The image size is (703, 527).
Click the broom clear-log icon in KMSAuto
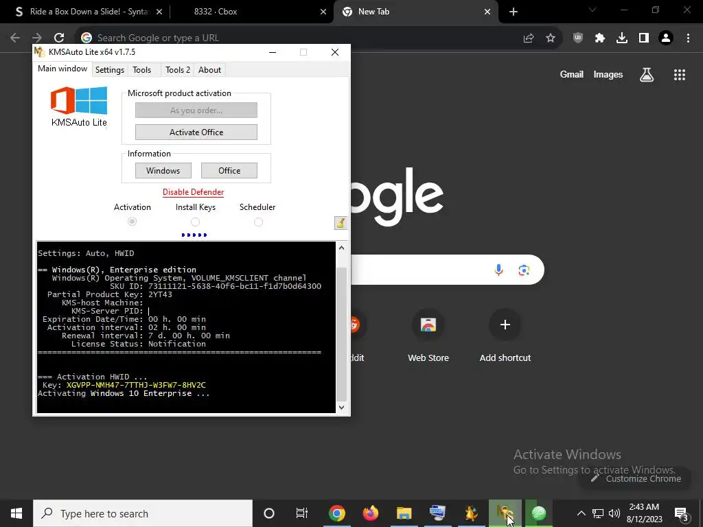(x=341, y=223)
